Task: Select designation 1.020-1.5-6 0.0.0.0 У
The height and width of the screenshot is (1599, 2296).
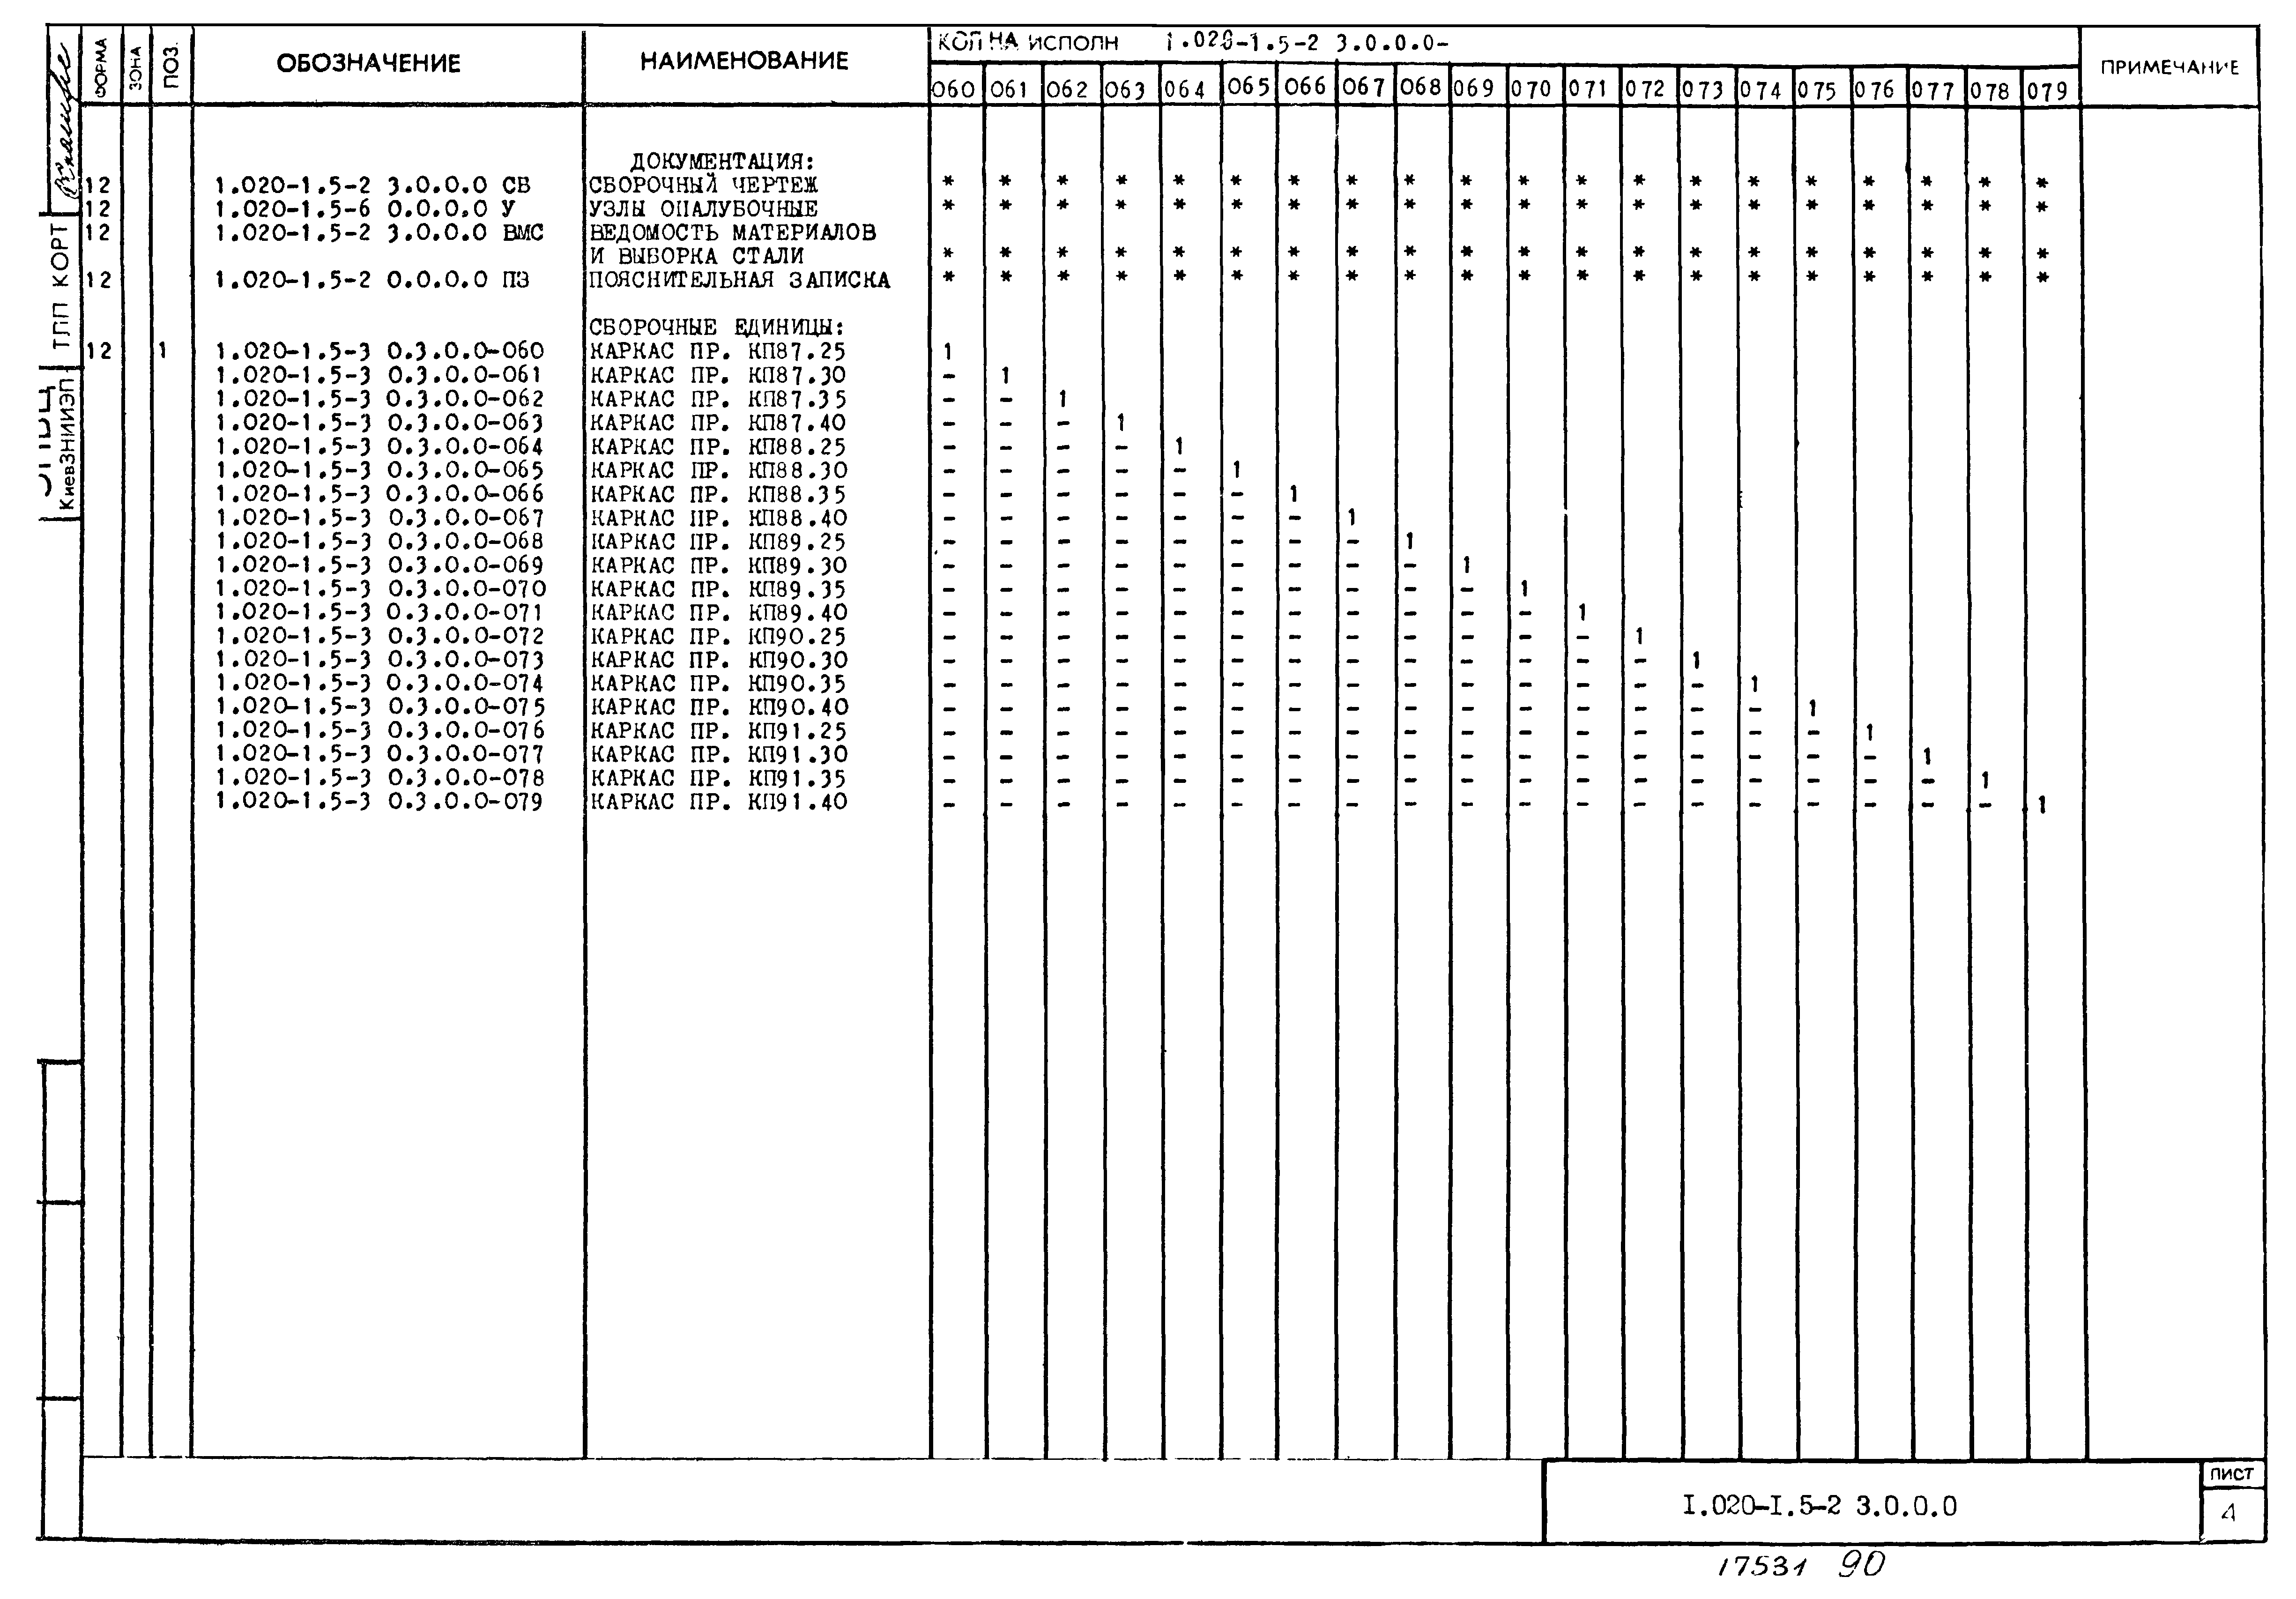Action: (366, 209)
